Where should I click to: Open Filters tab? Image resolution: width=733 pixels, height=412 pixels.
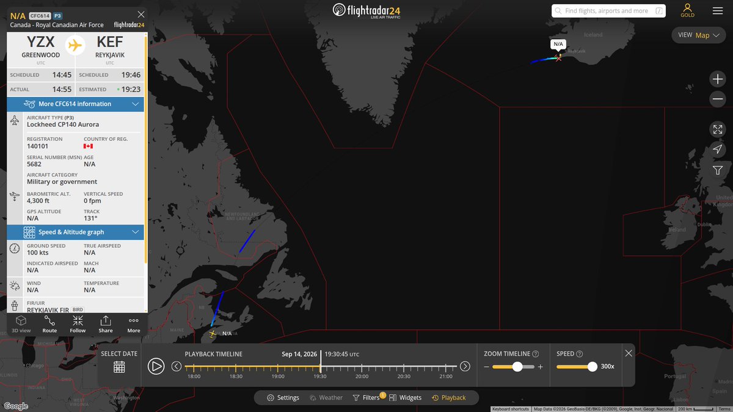tap(367, 397)
